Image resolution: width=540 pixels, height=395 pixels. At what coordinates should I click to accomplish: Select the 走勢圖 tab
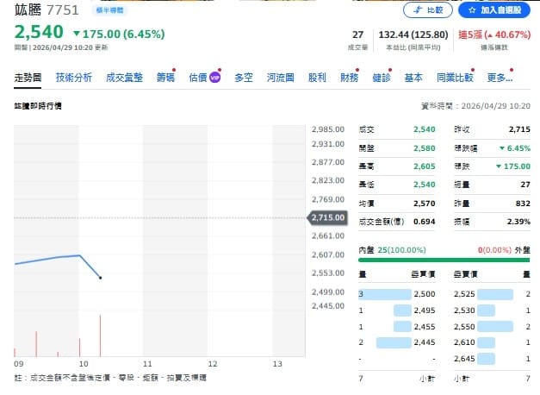pos(29,78)
